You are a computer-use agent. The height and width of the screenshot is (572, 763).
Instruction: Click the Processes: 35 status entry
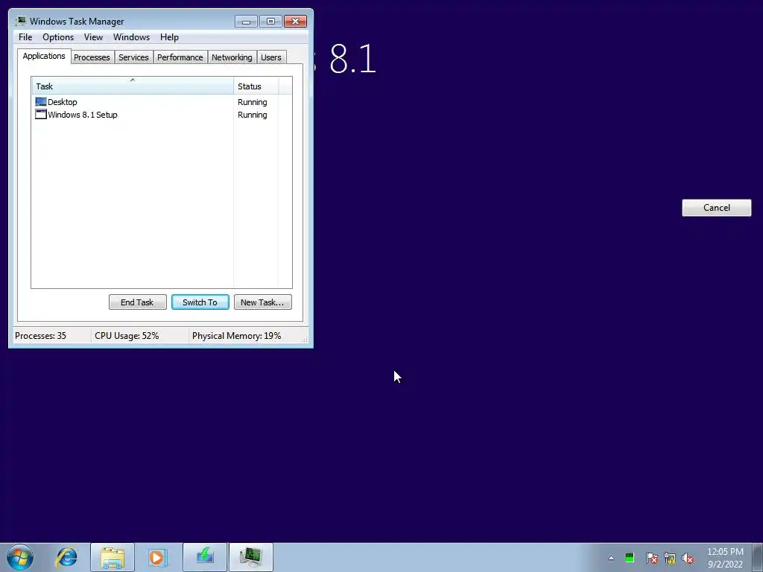pyautogui.click(x=40, y=336)
